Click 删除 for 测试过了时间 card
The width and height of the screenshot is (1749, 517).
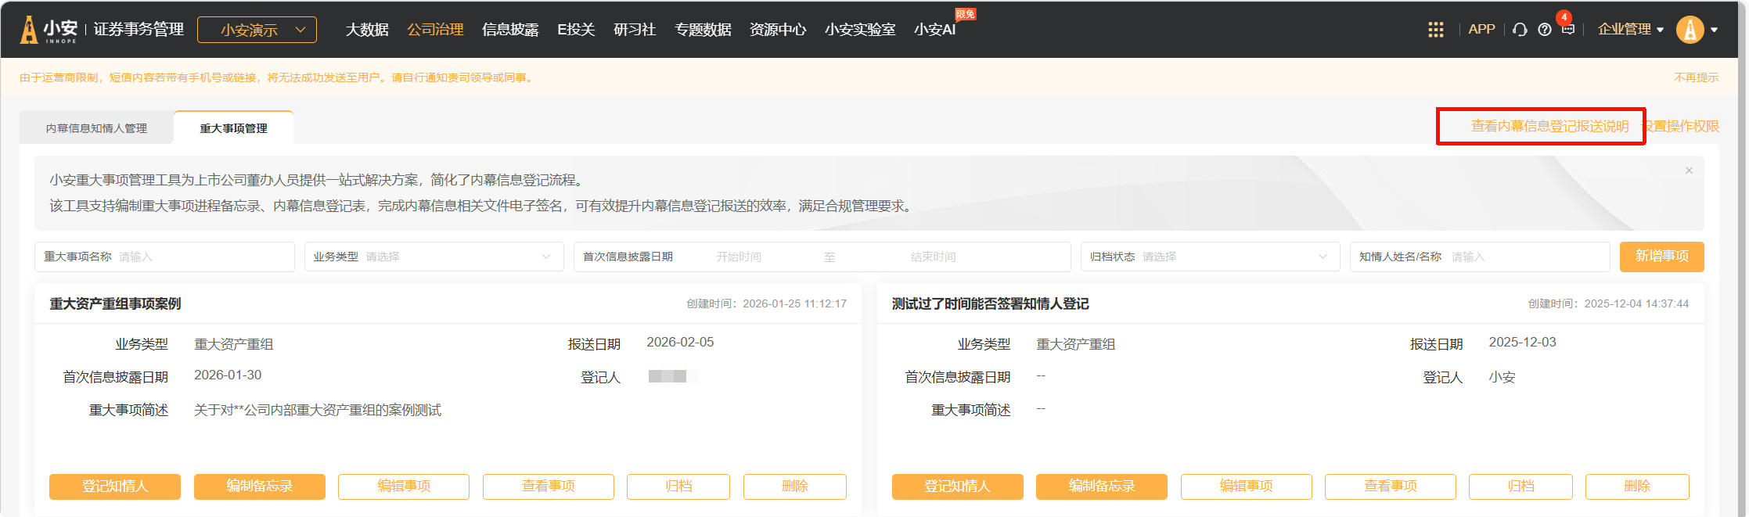pyautogui.click(x=1637, y=486)
